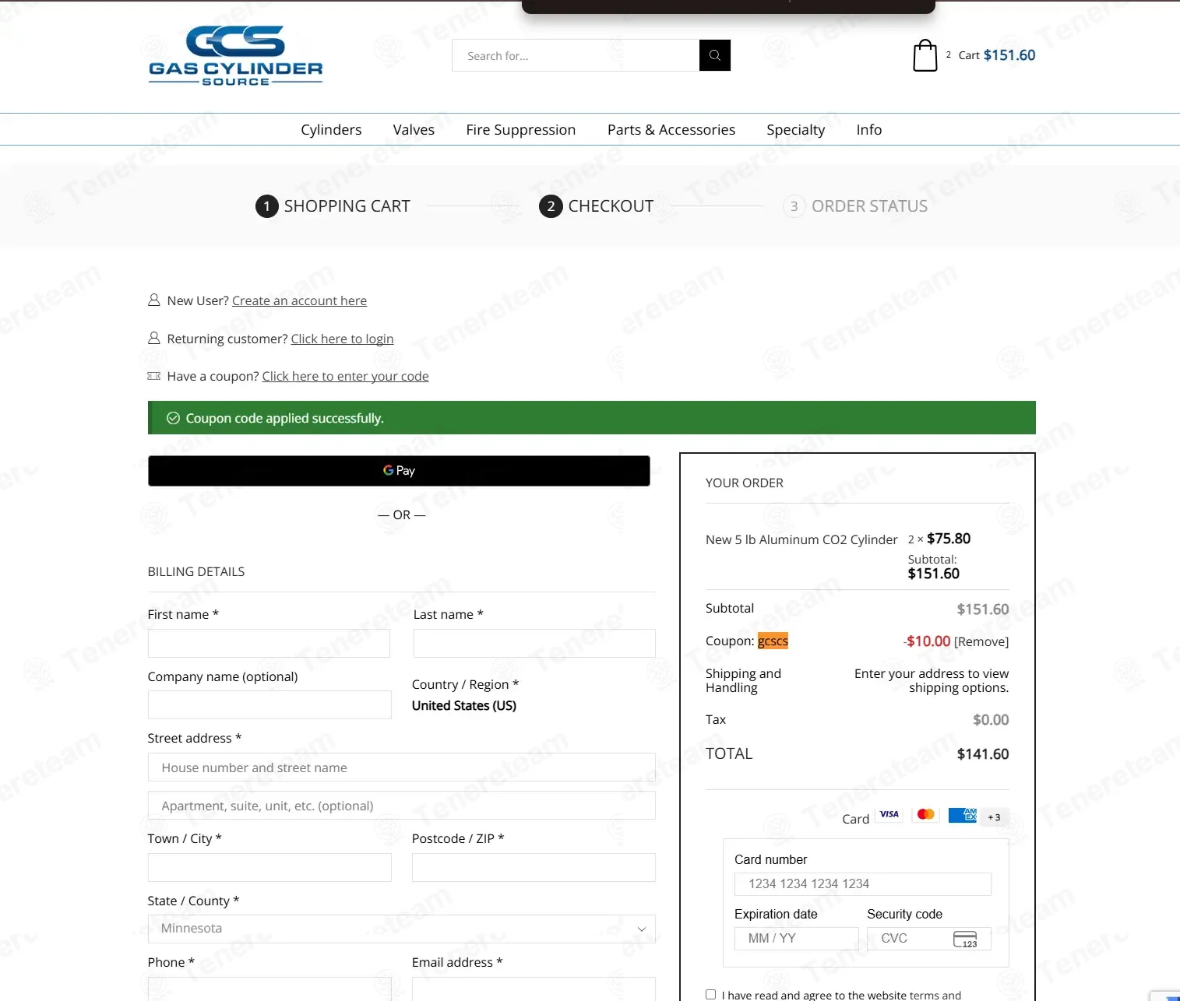1180x1001 pixels.
Task: Click the SHOPPING CART step label
Action: coord(347,206)
